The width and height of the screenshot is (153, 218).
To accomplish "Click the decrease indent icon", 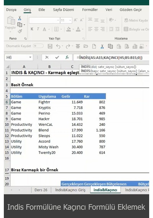I will [x=111, y=29].
